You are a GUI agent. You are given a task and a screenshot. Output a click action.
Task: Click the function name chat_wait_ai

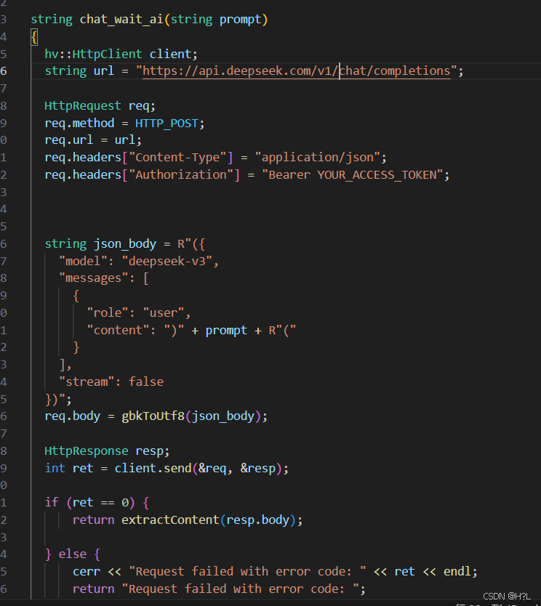121,20
